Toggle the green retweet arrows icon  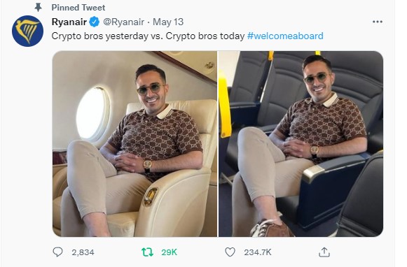click(147, 252)
